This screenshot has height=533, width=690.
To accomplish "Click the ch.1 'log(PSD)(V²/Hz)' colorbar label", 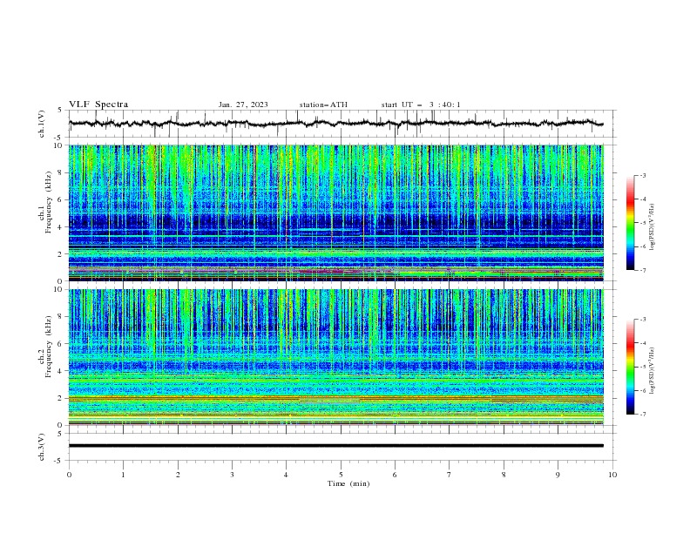I will tap(653, 227).
